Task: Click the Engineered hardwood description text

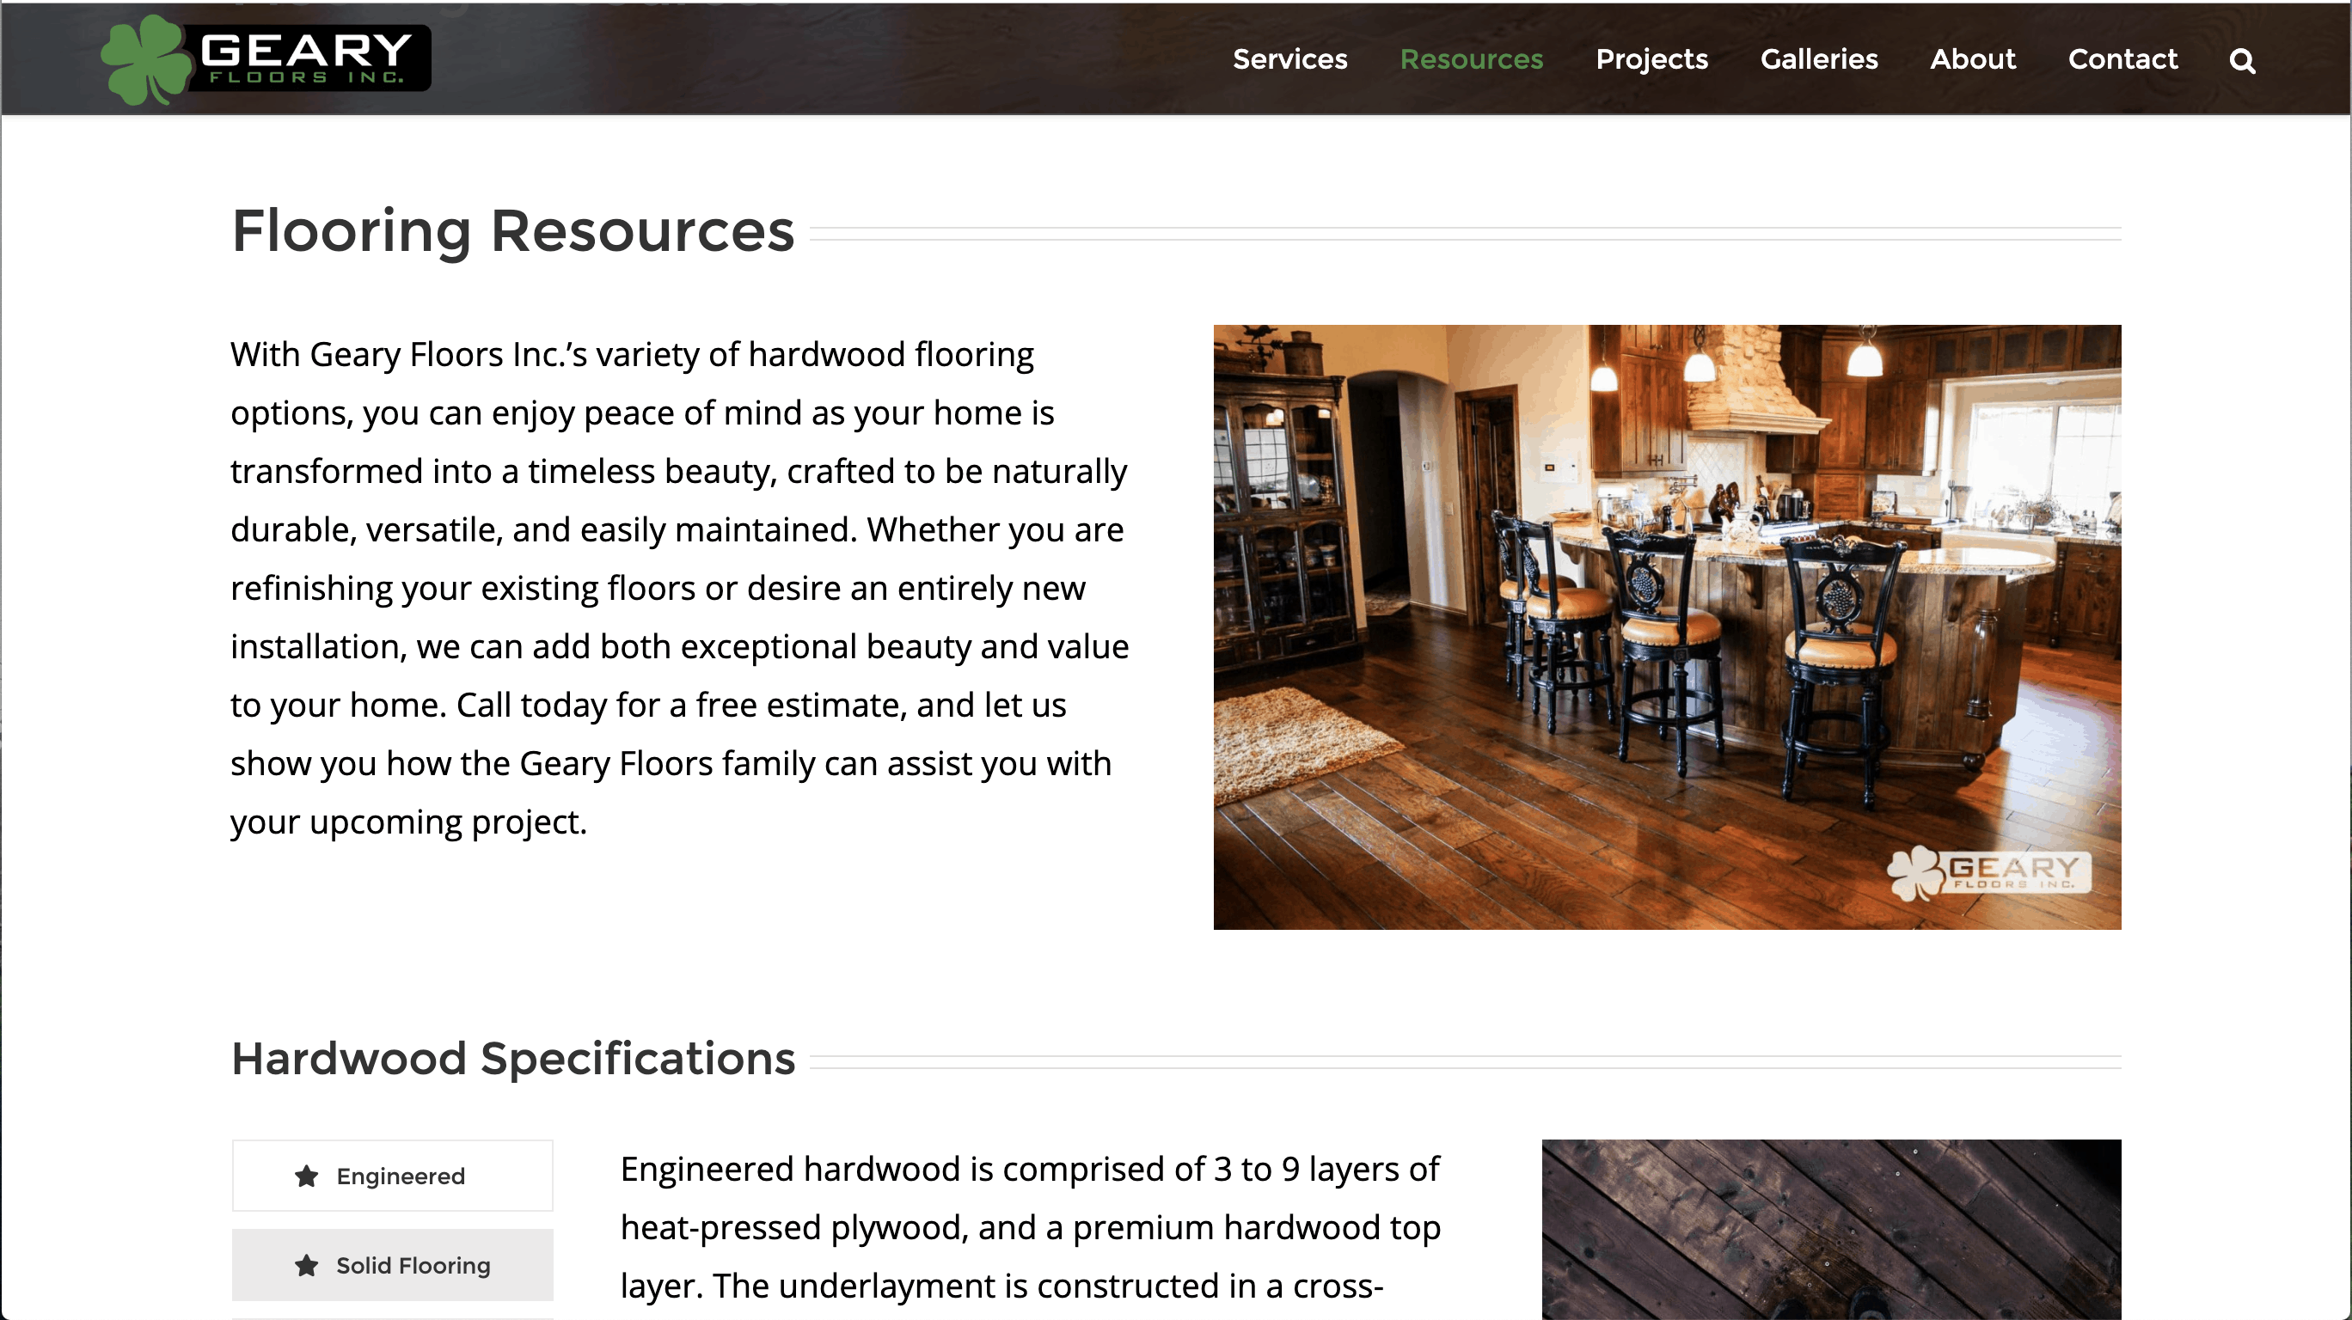Action: coord(1030,1228)
